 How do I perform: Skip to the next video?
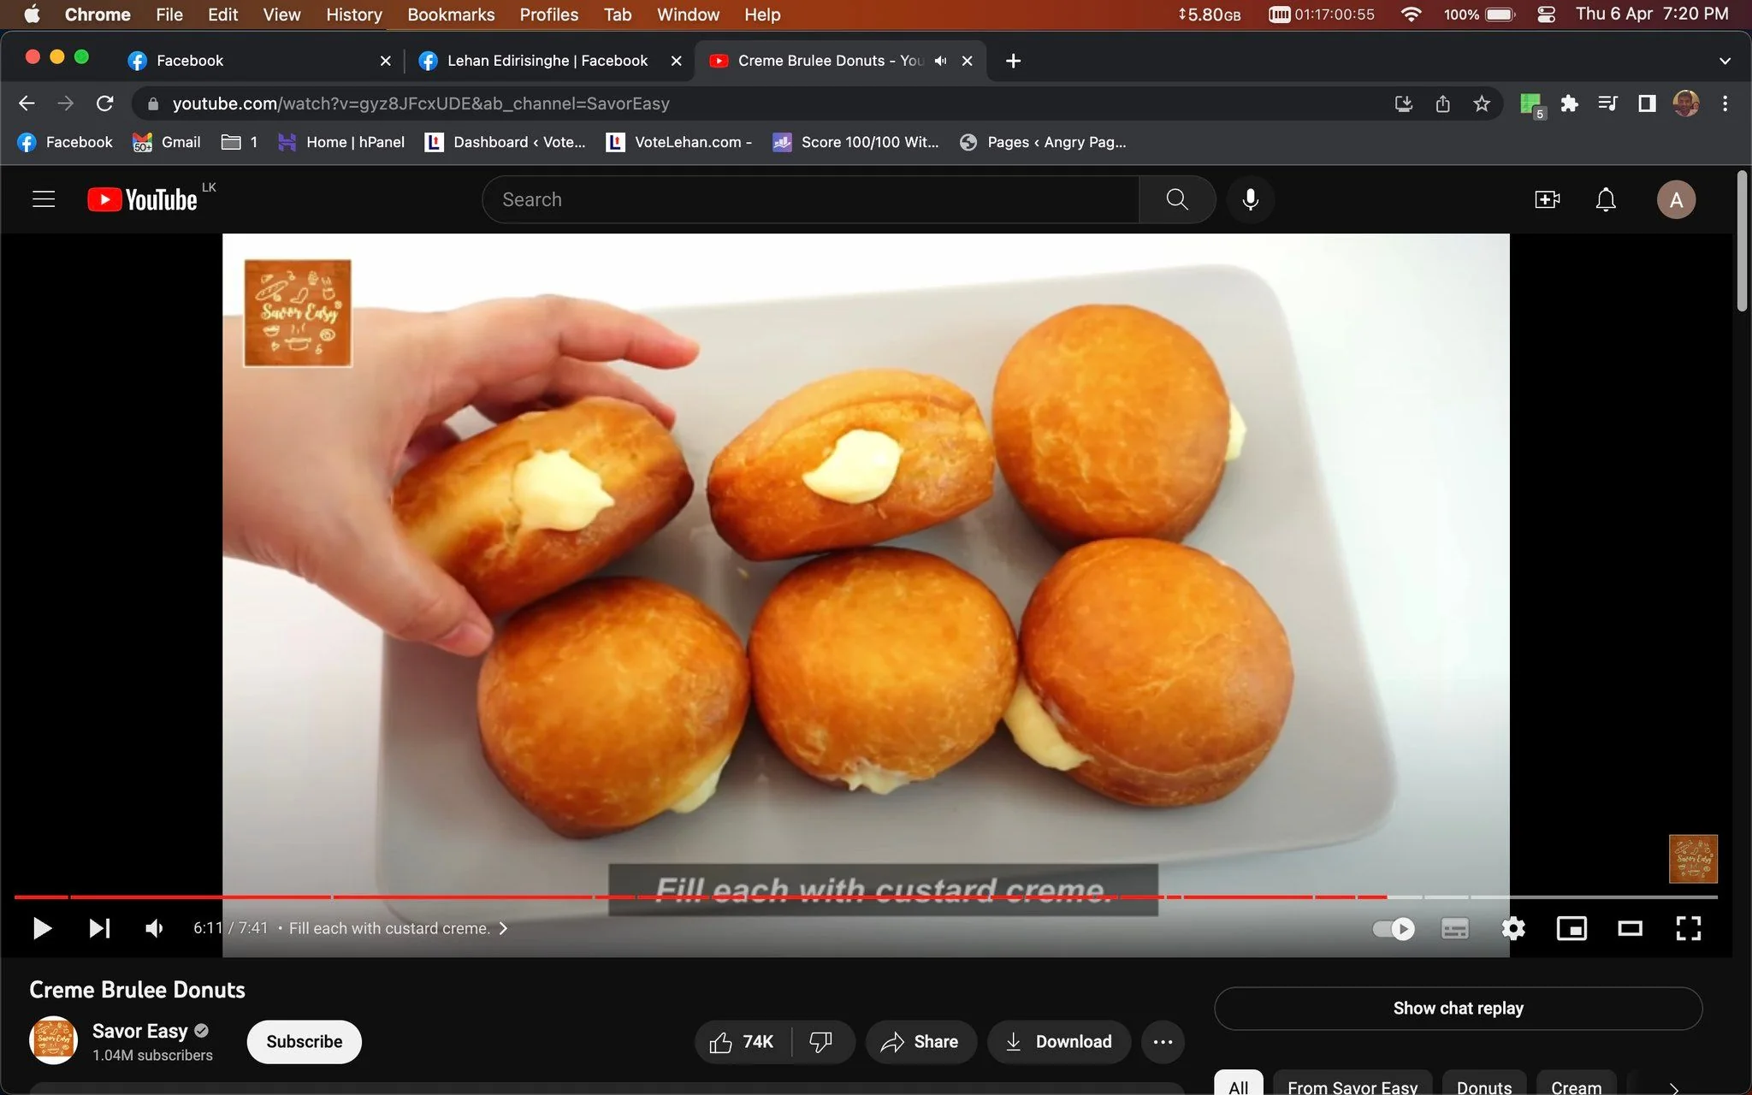tap(99, 928)
